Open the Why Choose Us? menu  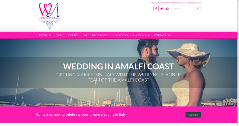[67, 35]
